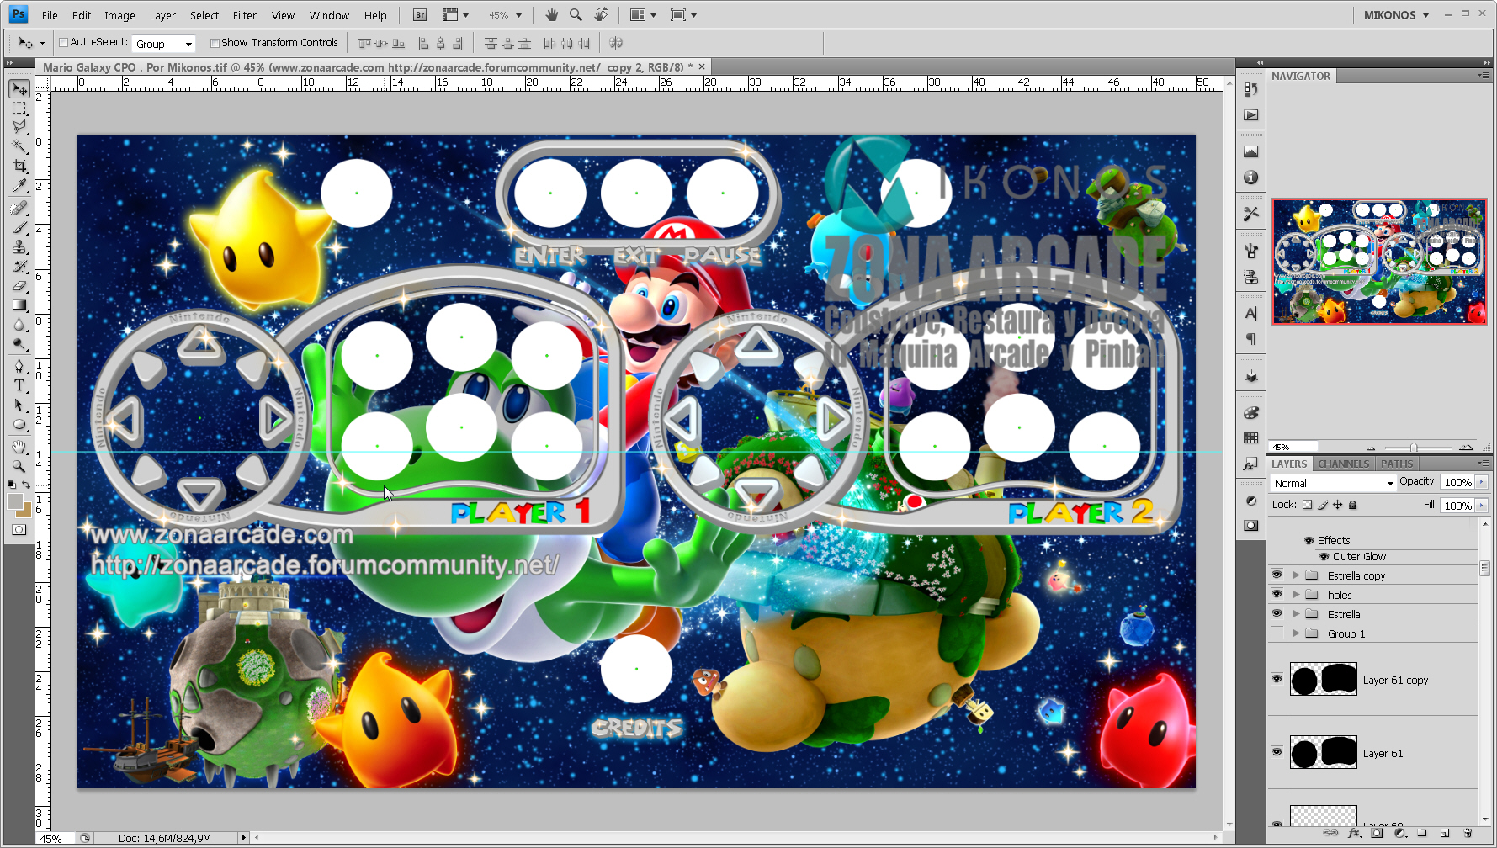1497x848 pixels.
Task: Launch Bridge from the application bar
Action: pyautogui.click(x=420, y=15)
